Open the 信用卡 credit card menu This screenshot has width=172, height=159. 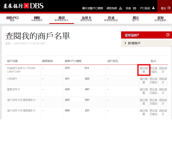87,19
